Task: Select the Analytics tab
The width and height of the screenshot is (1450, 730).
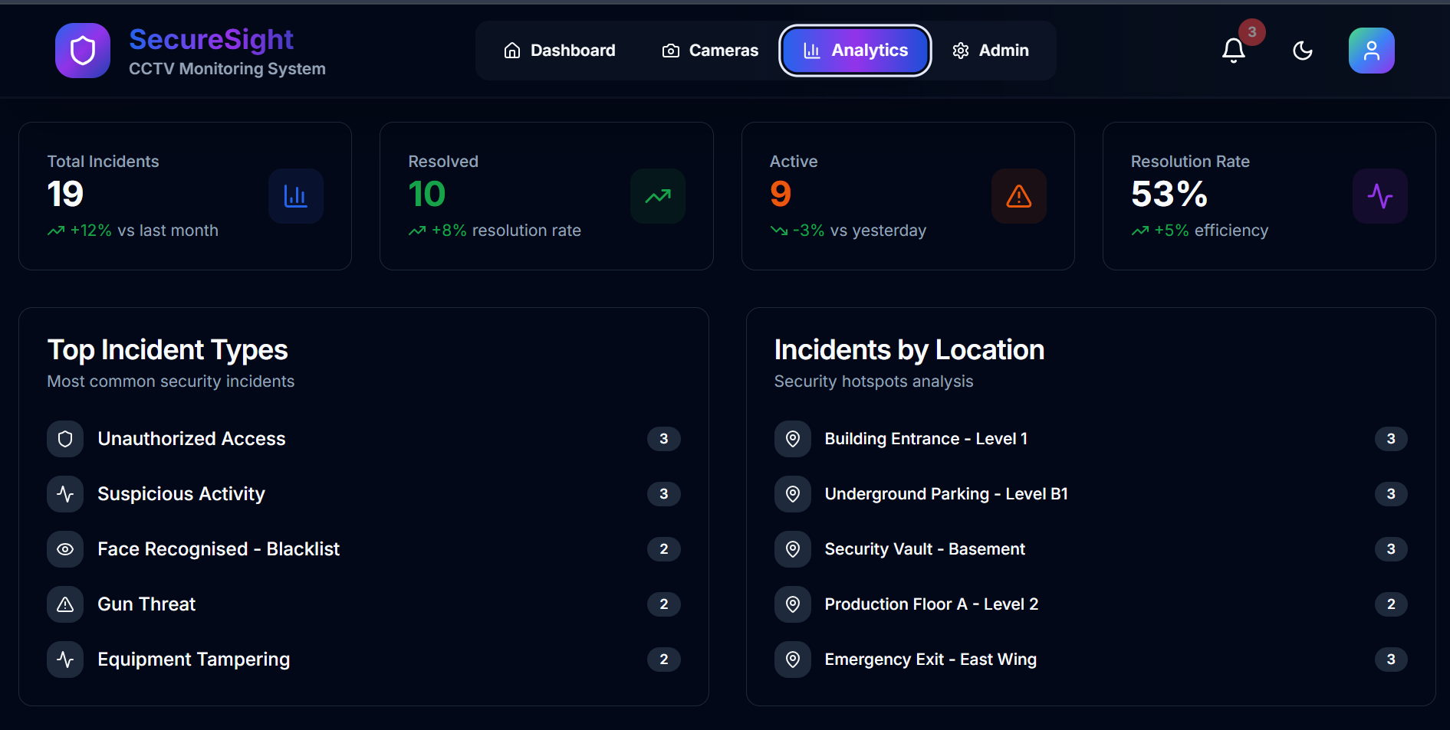Action: [x=855, y=51]
